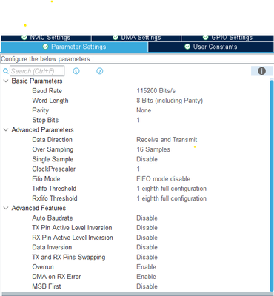Go to next search result arrow
Viewport: 274px width, 296px height.
(100, 71)
